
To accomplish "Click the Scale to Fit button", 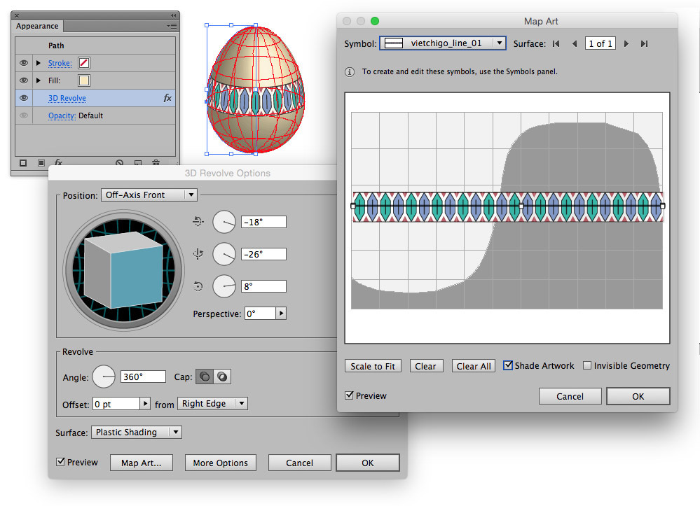I will pyautogui.click(x=373, y=366).
